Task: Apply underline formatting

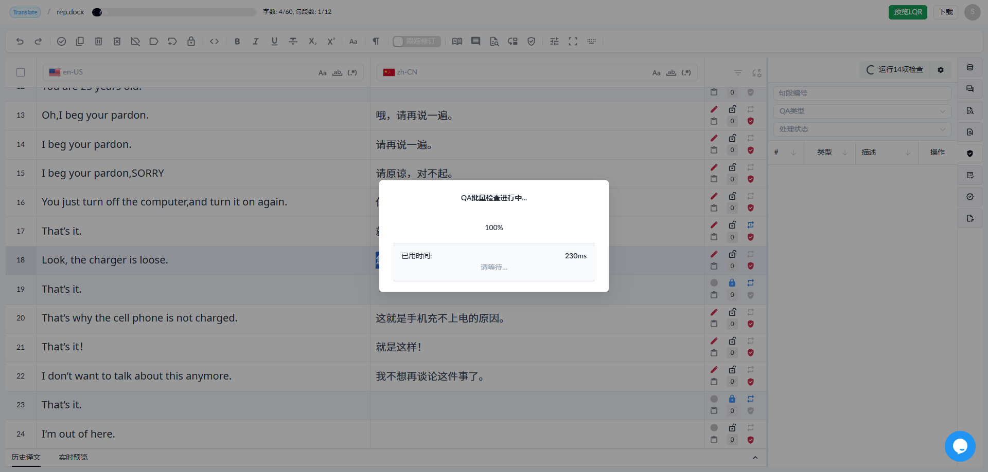Action: 274,42
